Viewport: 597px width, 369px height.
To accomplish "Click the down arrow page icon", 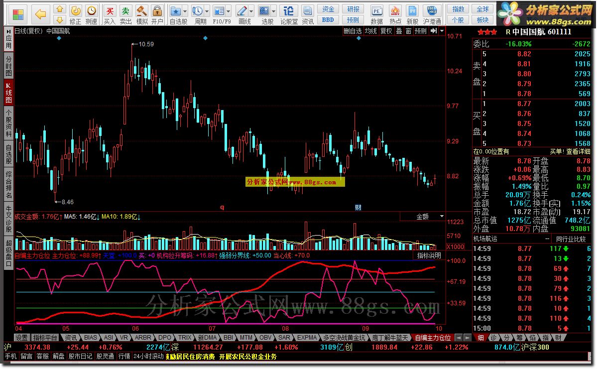I will click(59, 19).
